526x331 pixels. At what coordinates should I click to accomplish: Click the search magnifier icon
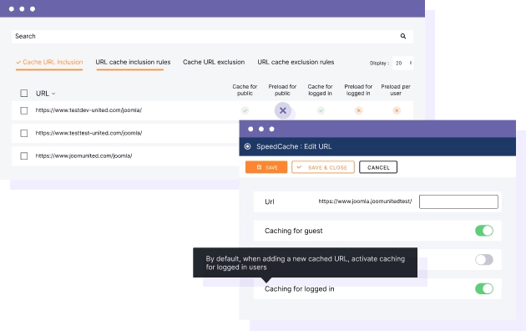[403, 36]
